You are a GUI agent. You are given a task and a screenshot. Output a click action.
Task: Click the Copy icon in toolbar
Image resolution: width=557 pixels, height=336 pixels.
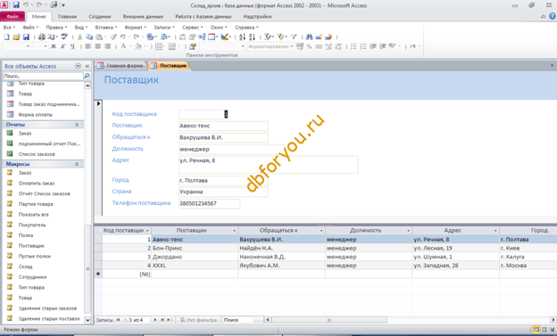click(89, 37)
